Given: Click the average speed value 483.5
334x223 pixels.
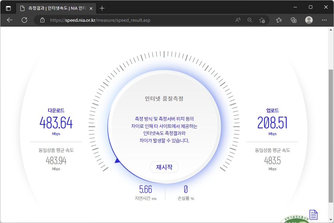Looking at the screenshot, I should 273,160.
